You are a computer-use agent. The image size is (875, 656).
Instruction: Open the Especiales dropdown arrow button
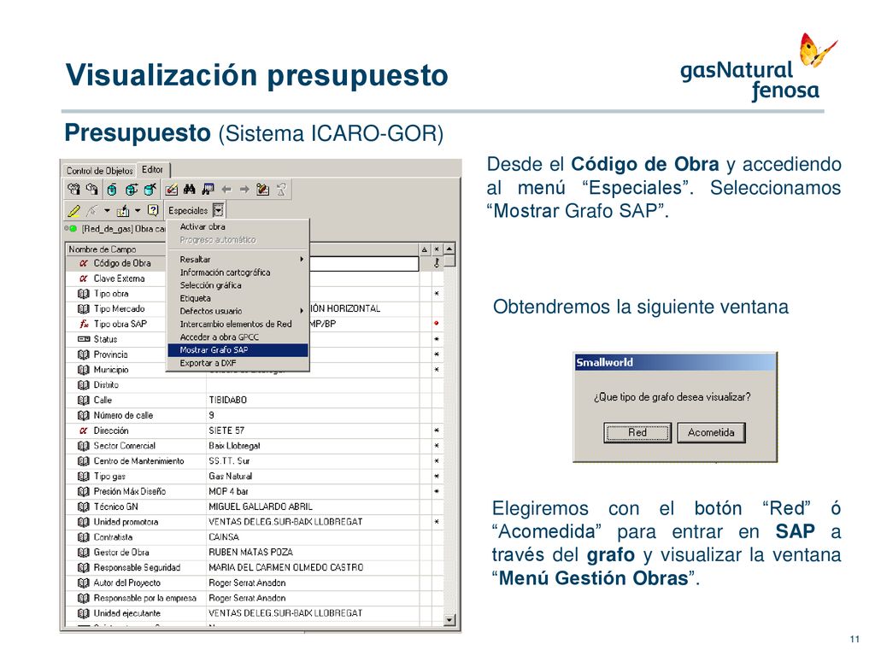click(x=218, y=210)
